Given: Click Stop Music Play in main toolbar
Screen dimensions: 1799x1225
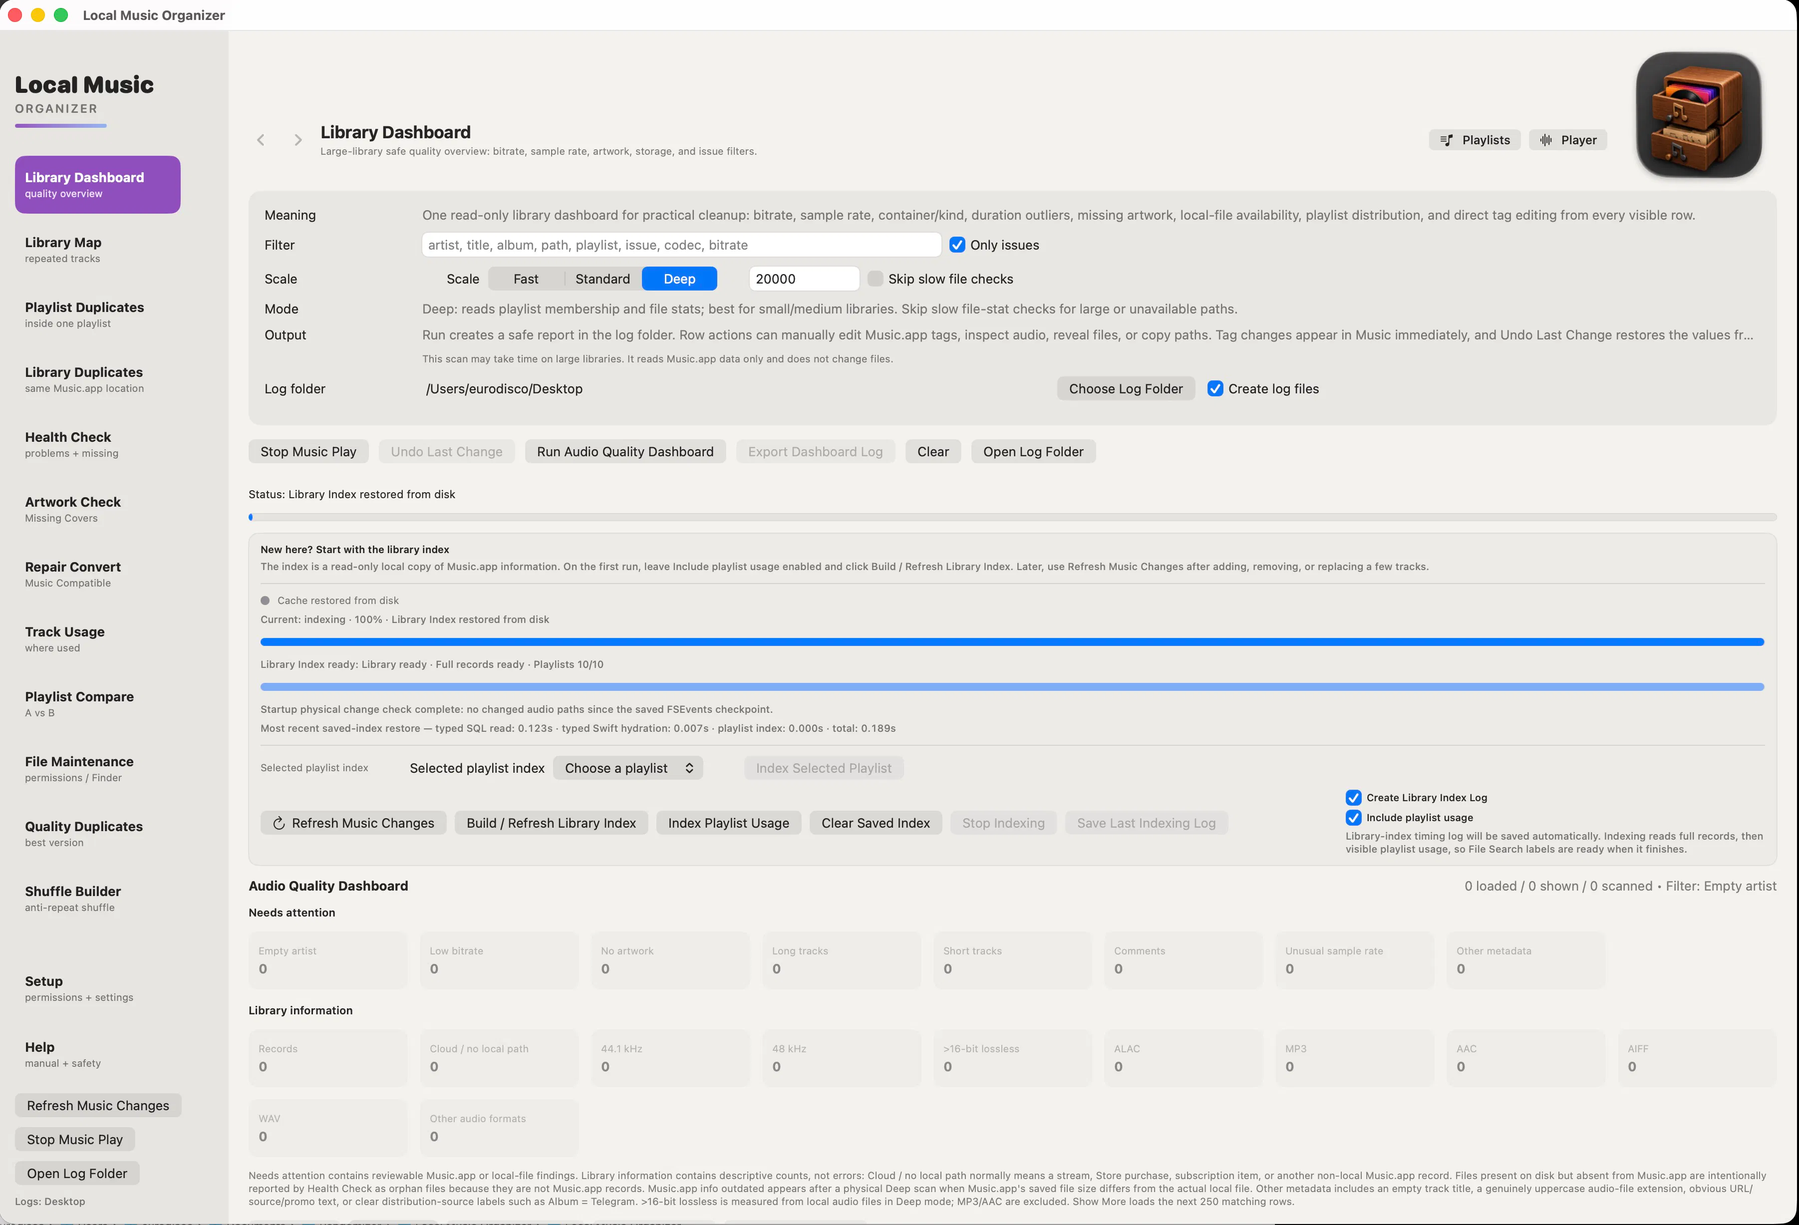Looking at the screenshot, I should [x=308, y=451].
